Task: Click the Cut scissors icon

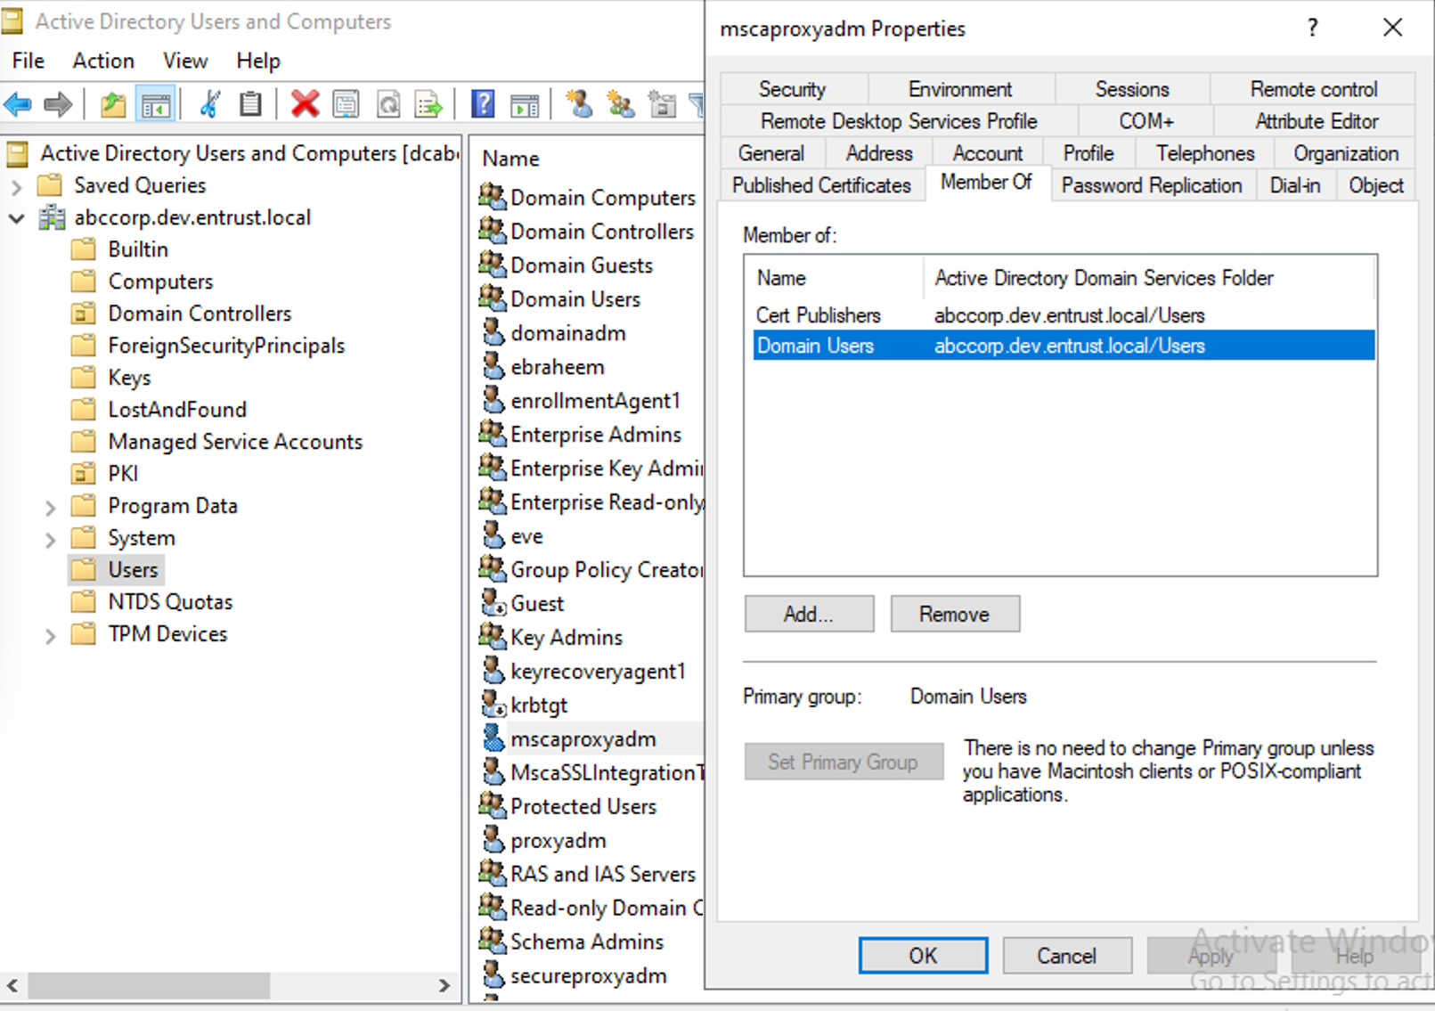Action: click(x=209, y=105)
